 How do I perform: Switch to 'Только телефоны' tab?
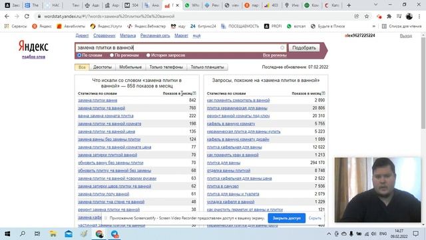[166, 67]
